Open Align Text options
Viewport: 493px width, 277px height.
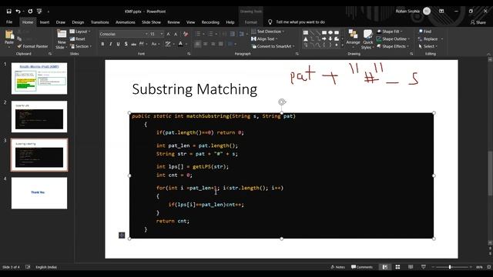264,39
